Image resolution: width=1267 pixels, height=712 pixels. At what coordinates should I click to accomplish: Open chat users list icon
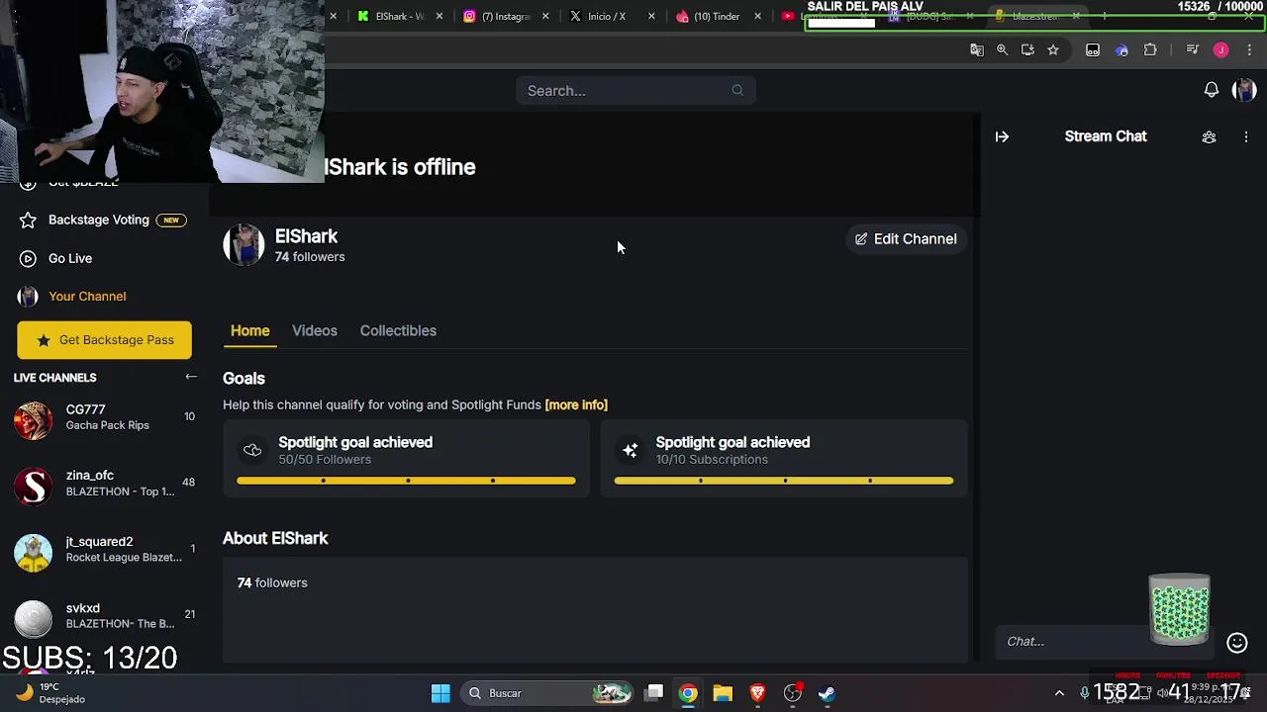click(1209, 136)
